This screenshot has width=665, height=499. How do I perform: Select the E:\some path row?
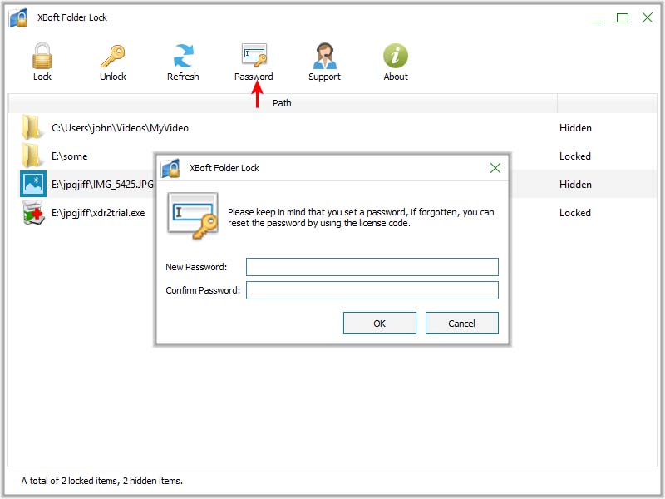coord(70,156)
